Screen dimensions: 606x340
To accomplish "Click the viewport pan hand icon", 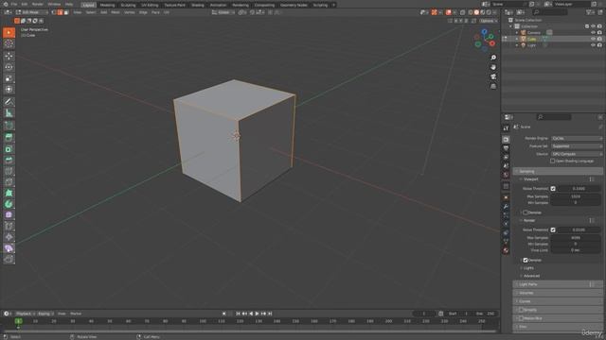I will click(x=493, y=67).
